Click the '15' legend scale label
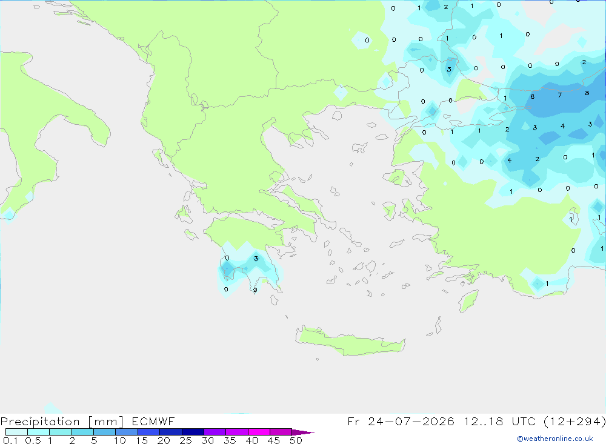The height and width of the screenshot is (444, 606). (x=142, y=440)
